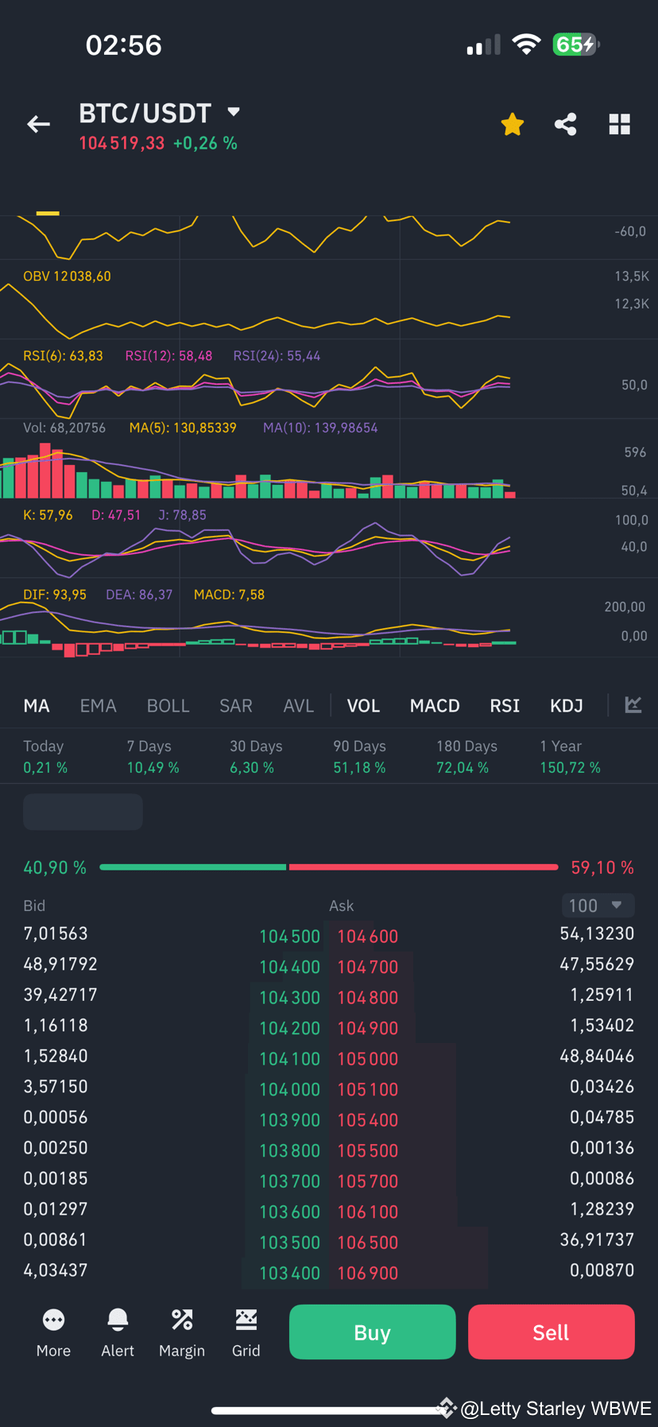
Task: Tap ask amount 36,91737
Action: (597, 1239)
